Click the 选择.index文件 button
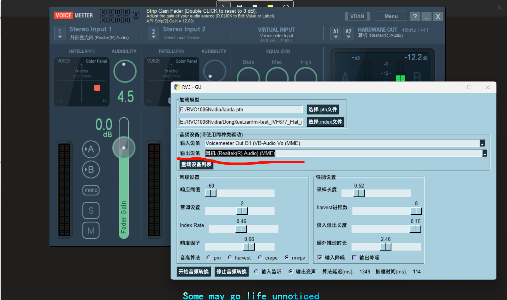The image size is (507, 300). coord(325,122)
